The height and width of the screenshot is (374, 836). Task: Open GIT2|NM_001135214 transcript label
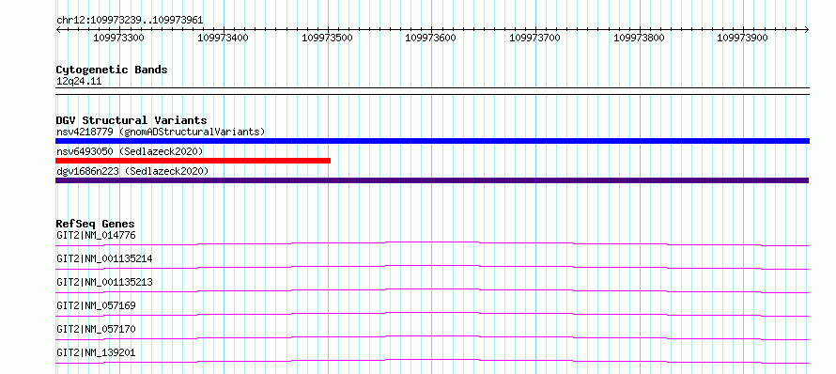click(104, 258)
